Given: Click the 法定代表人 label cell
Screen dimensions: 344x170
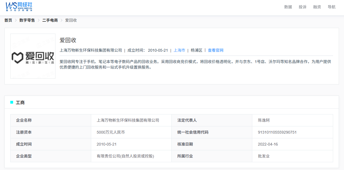Looking at the screenshot, I should click(212, 120).
